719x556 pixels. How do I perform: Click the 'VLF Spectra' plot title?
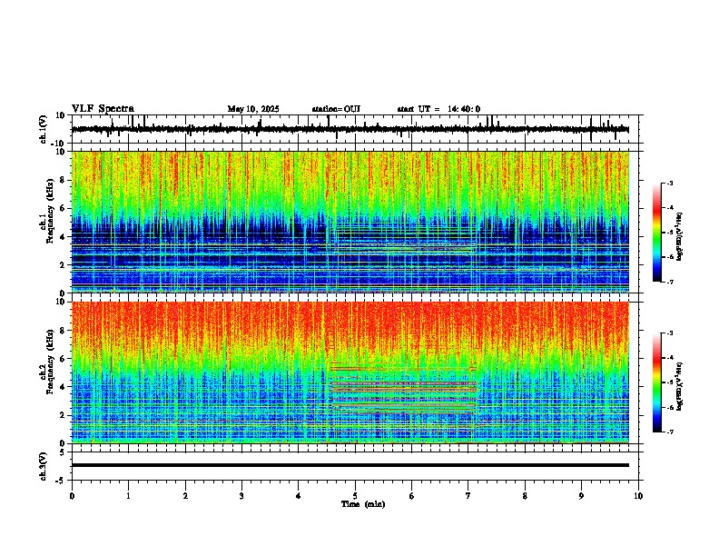(x=103, y=109)
